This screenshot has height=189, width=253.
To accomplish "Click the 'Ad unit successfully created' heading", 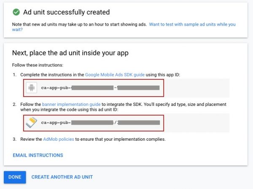I will pos(67,12).
